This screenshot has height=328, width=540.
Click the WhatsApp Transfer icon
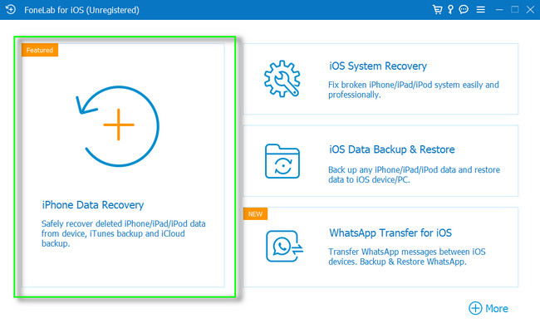click(x=284, y=246)
